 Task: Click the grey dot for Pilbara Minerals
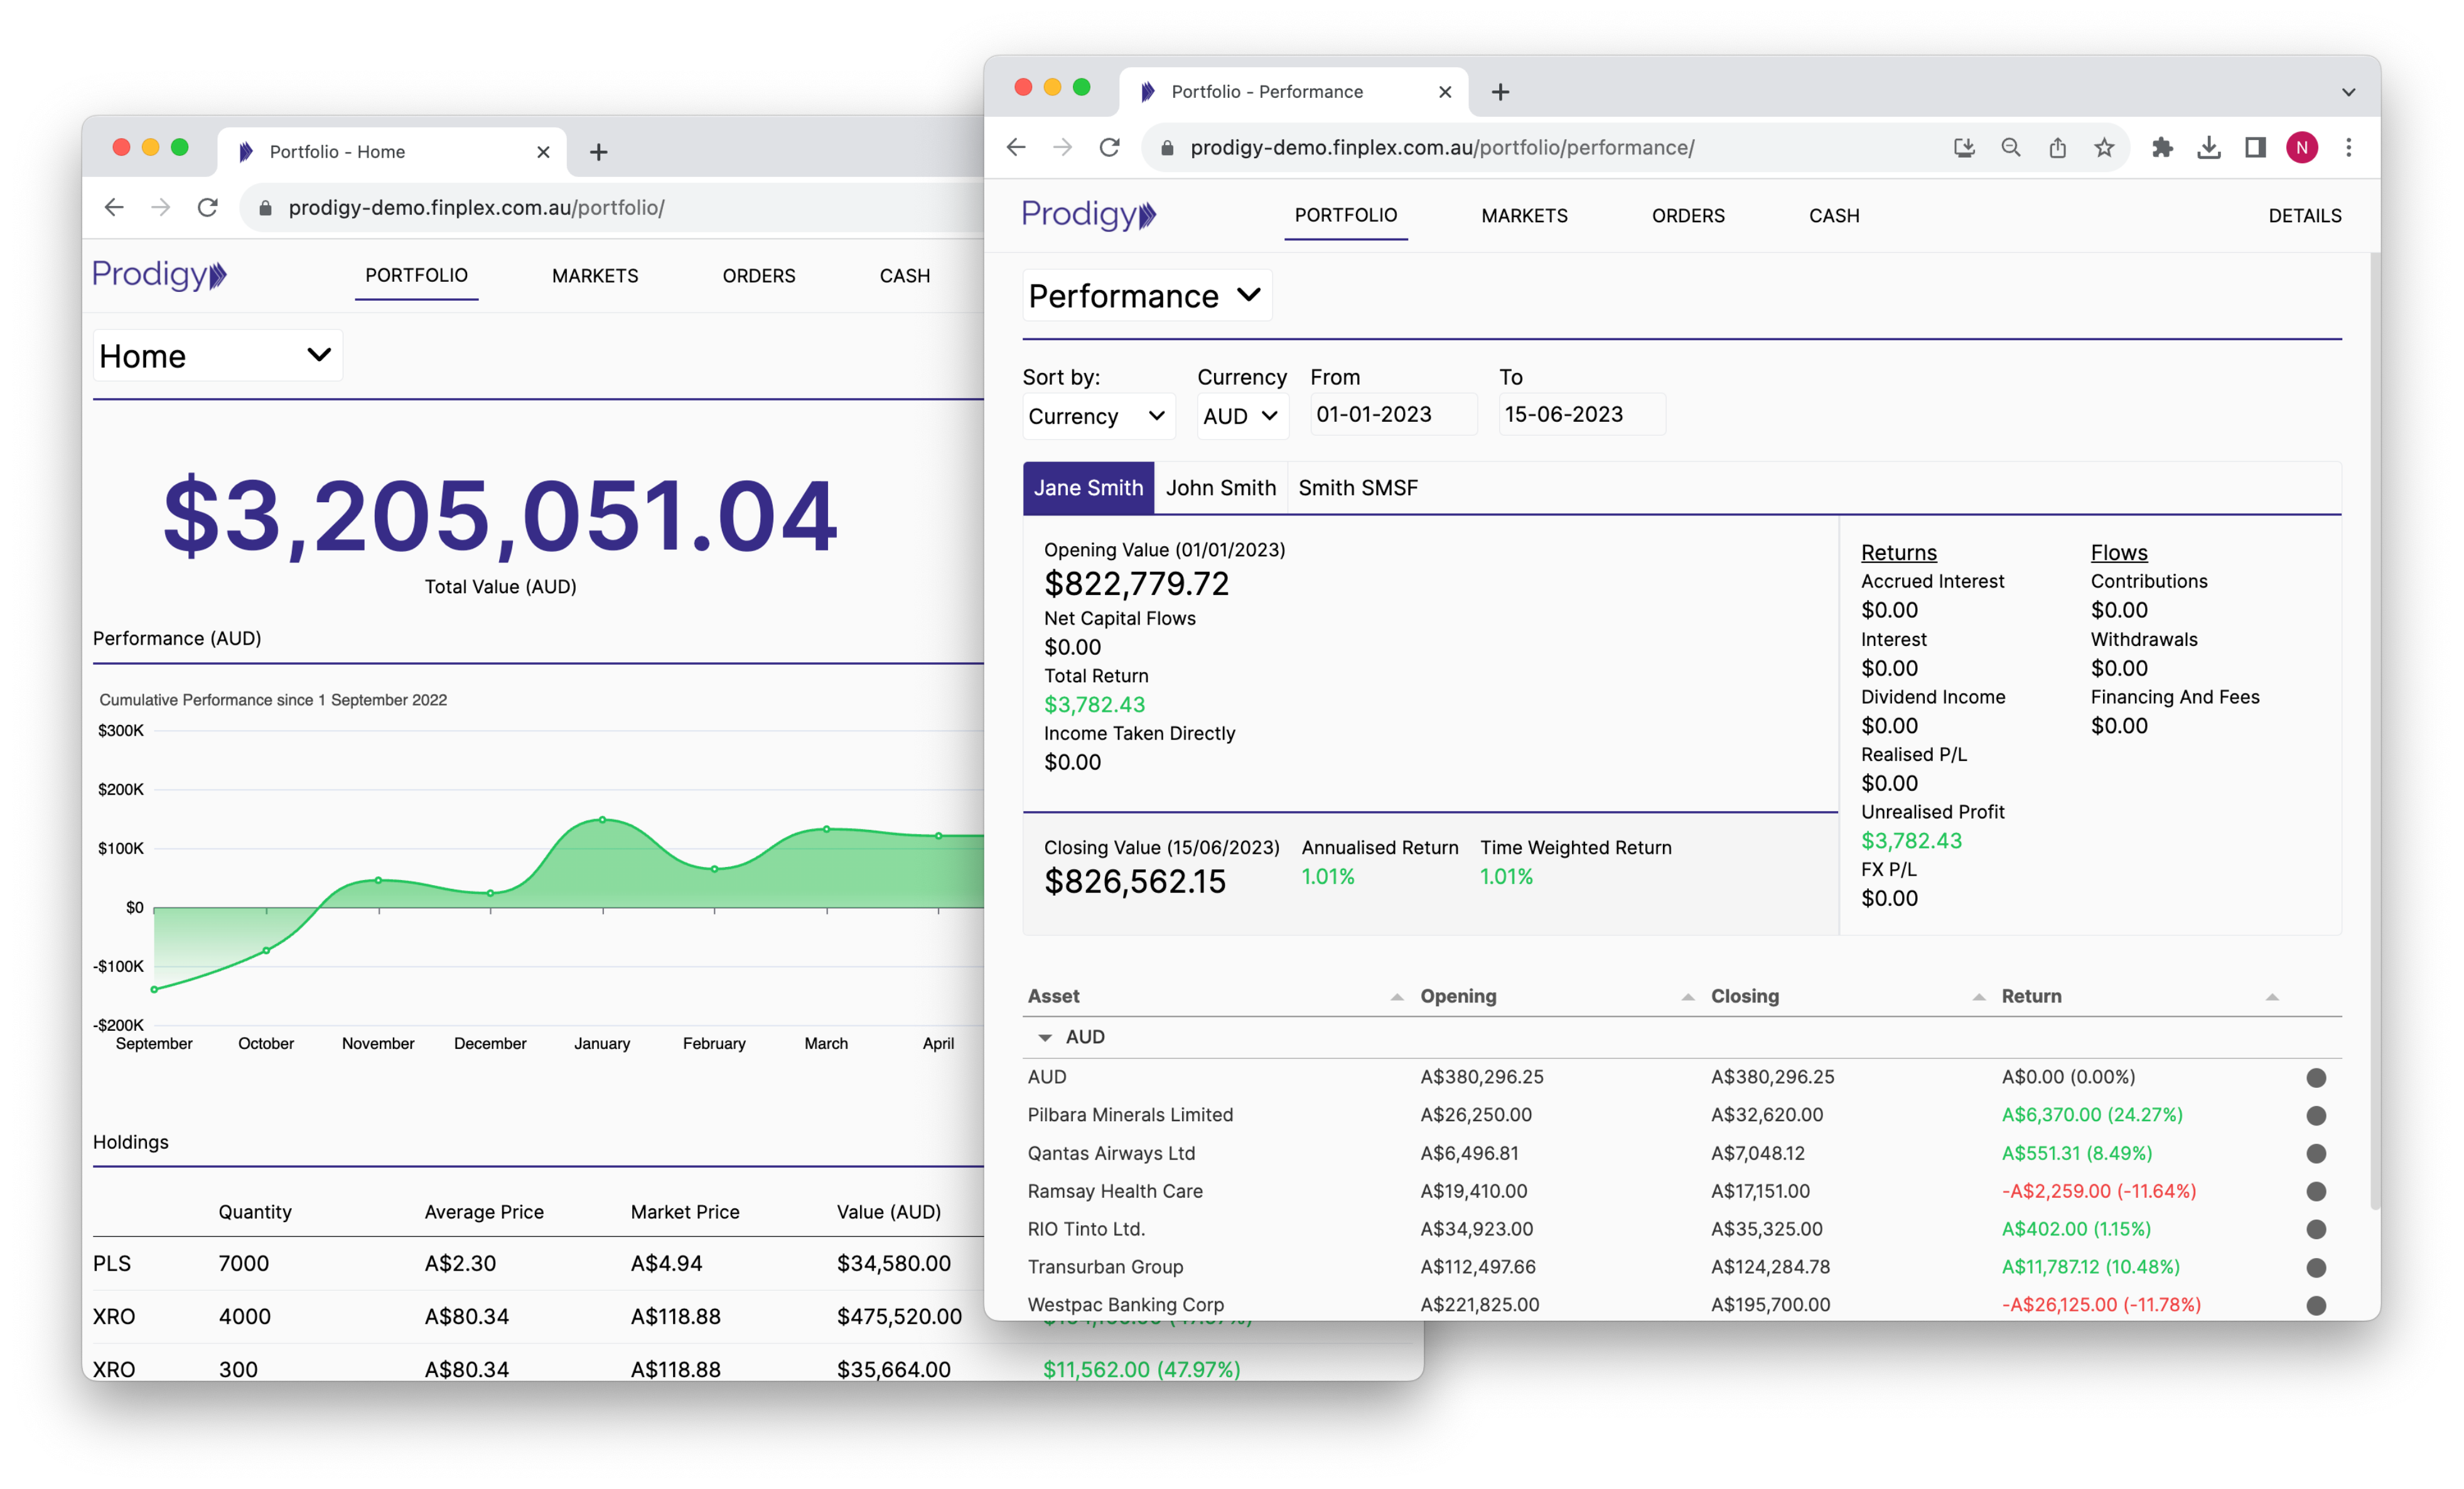click(2316, 1115)
